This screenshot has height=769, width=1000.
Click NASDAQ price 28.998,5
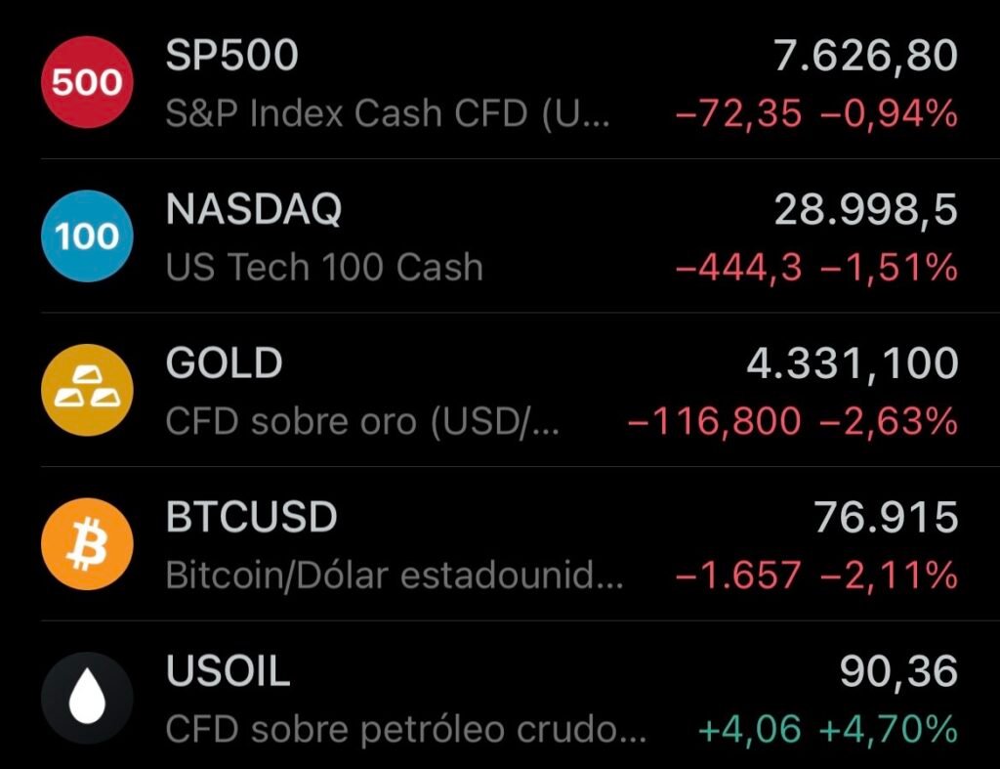[865, 211]
